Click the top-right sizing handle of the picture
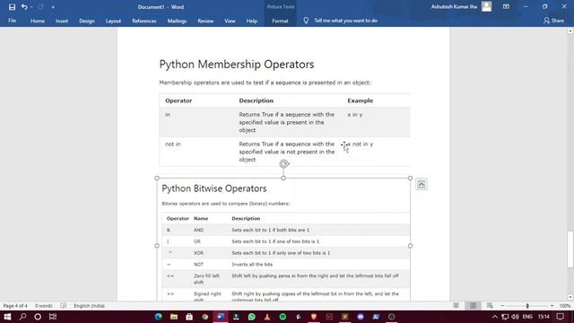Viewport: 574px width, 323px height. coord(410,178)
